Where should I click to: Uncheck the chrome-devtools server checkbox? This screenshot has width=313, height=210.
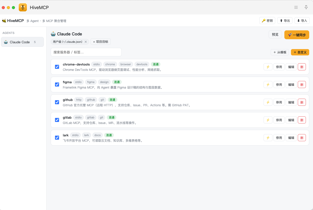57,67
